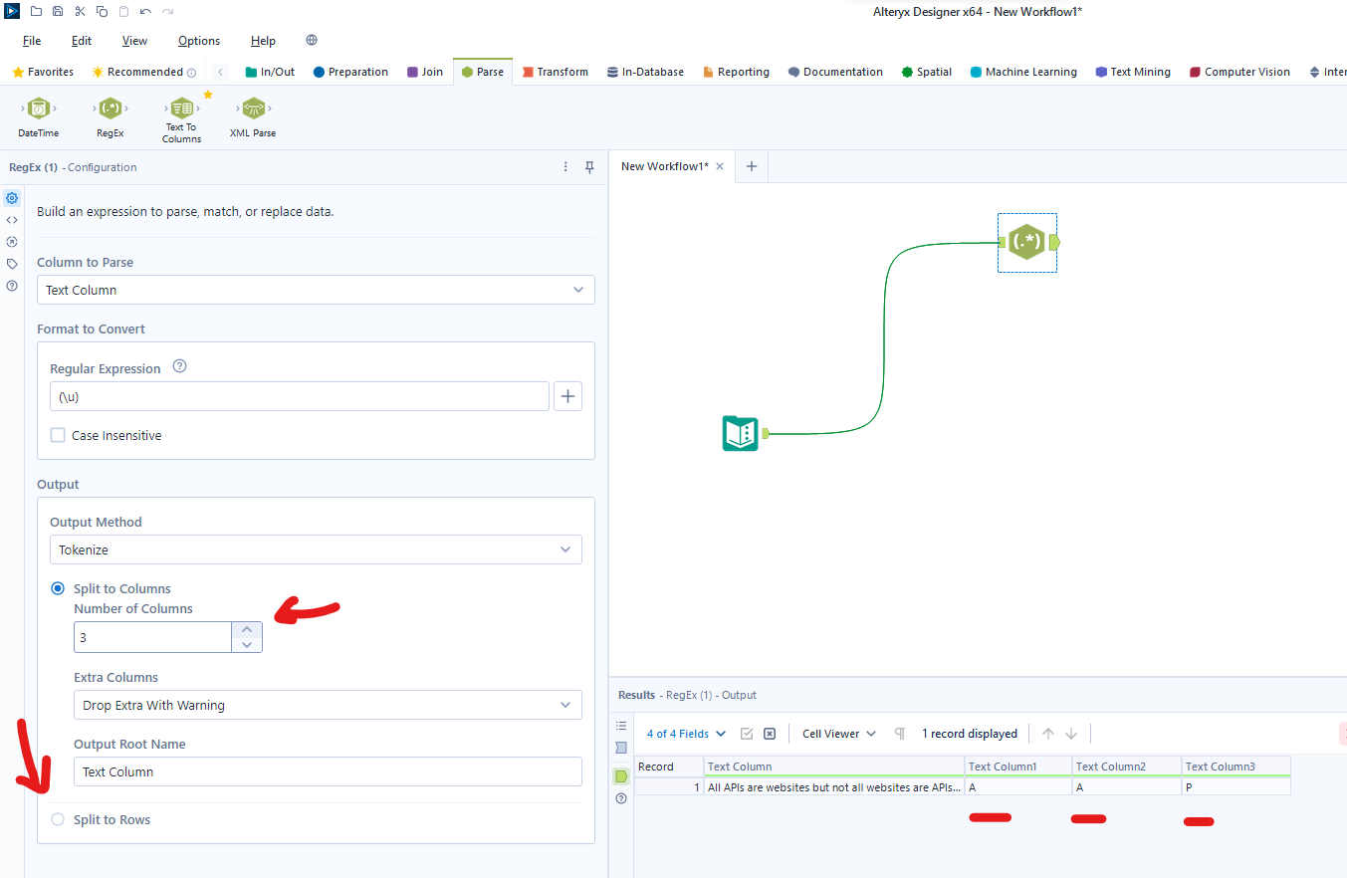Screen dimensions: 1347x878
Task: Click the Regular Expression input field
Action: (300, 396)
